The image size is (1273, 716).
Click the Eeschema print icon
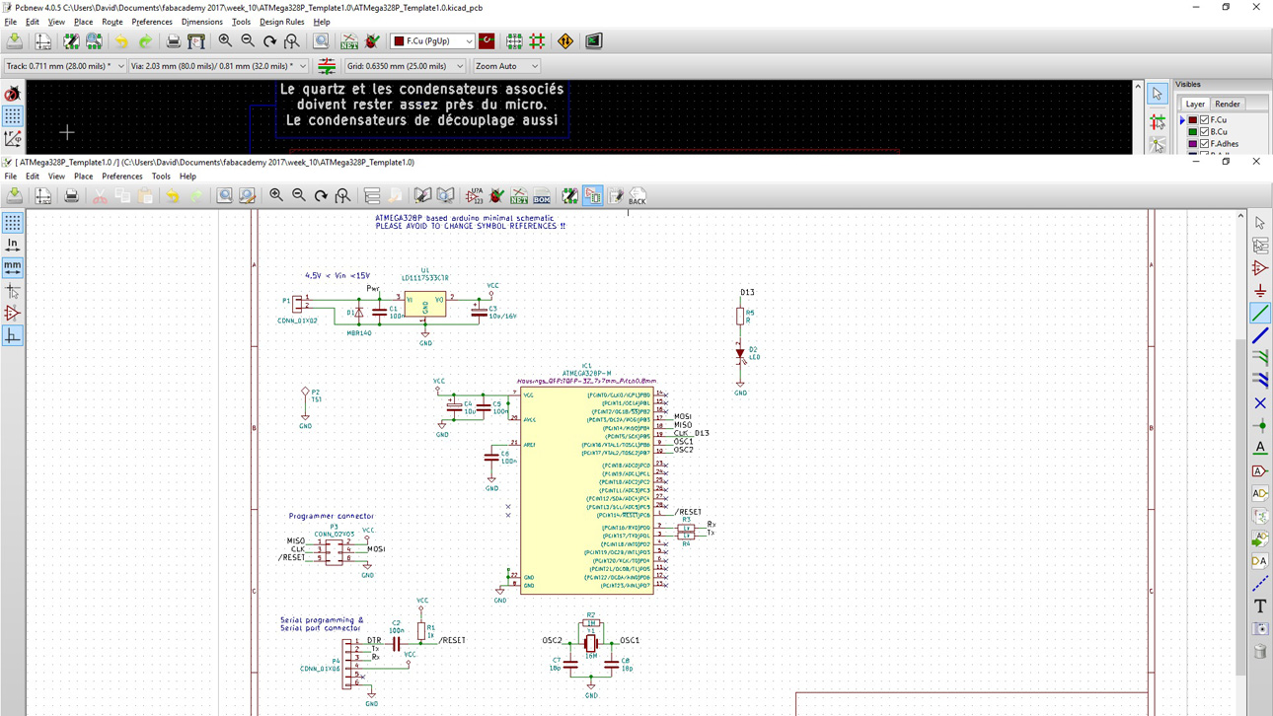click(x=71, y=196)
